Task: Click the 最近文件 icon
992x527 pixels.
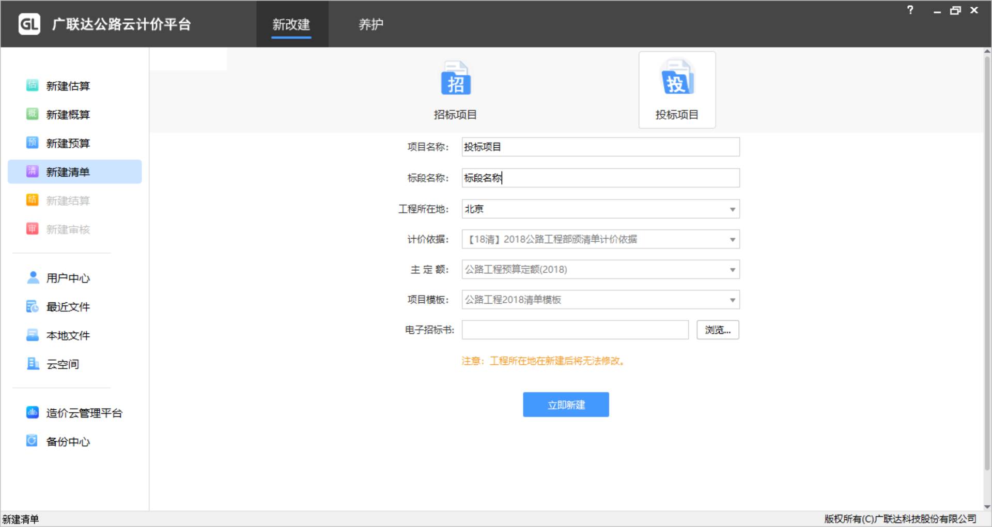Action: (x=33, y=306)
